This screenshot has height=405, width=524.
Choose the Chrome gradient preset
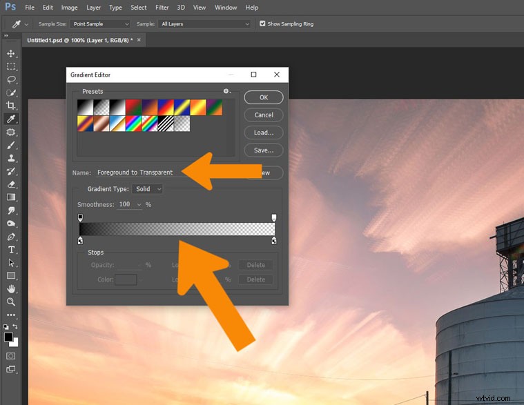(117, 124)
